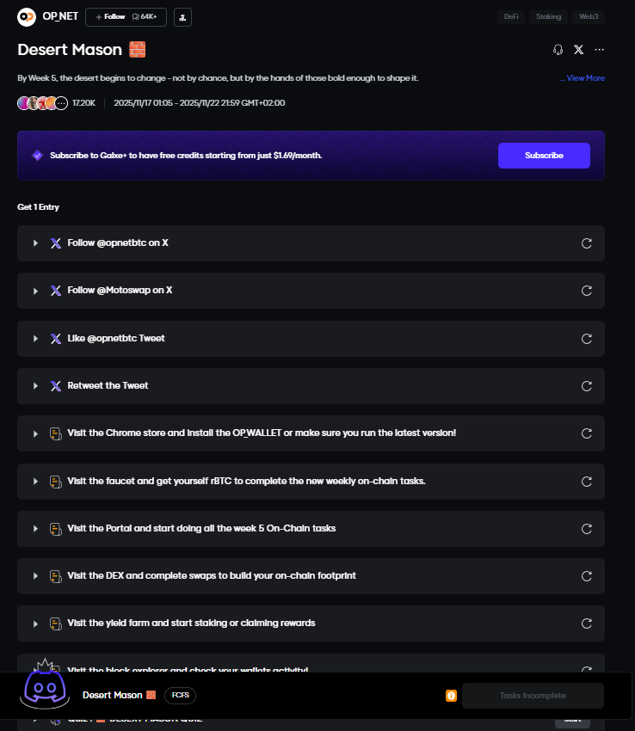
Task: Click the OP_NET logo icon
Action: click(27, 16)
